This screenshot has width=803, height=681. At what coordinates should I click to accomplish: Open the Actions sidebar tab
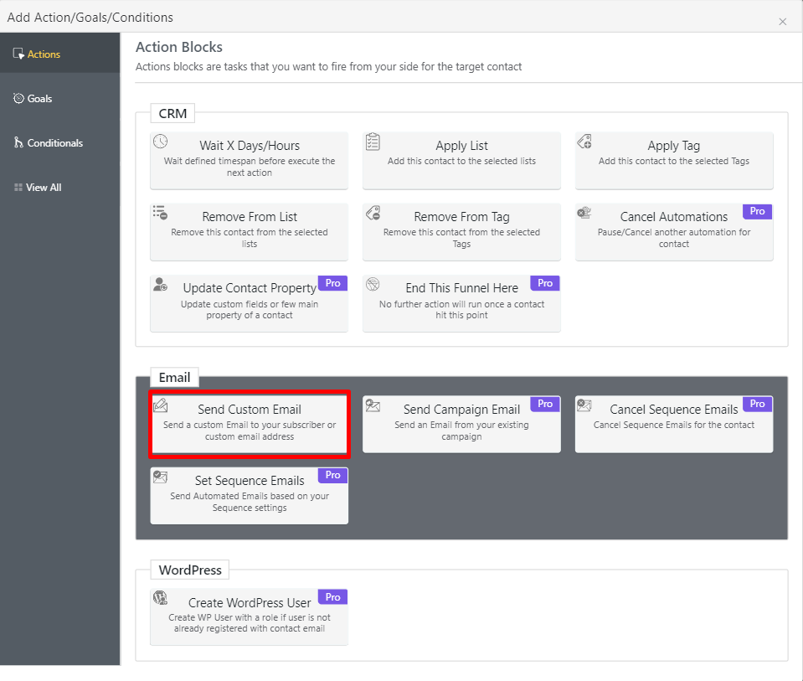pos(44,54)
